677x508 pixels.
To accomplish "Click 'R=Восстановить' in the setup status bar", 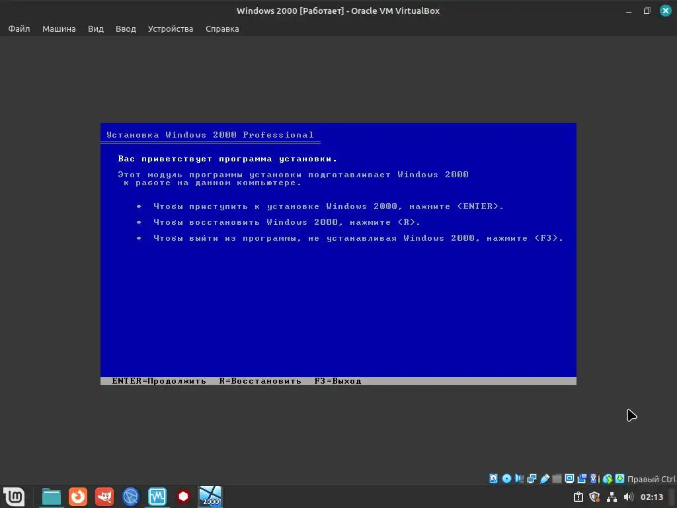I will 260,381.
